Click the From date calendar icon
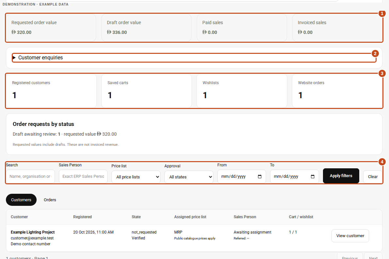This screenshot has height=259, width=389. 260,176
